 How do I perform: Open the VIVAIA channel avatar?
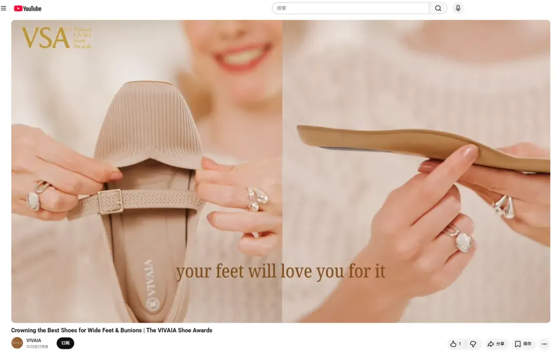(17, 343)
